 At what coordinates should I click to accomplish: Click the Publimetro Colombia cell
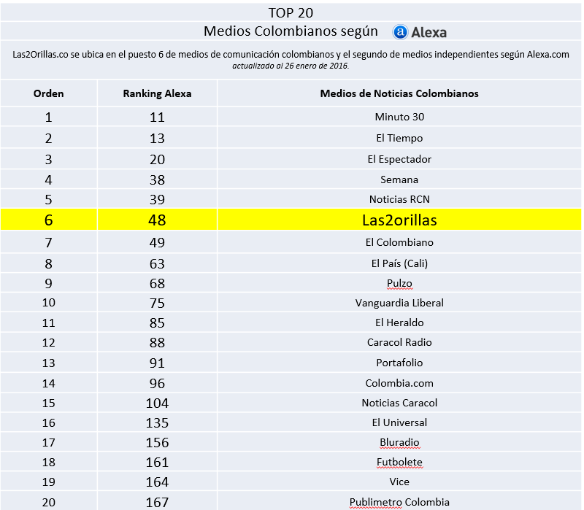[399, 502]
